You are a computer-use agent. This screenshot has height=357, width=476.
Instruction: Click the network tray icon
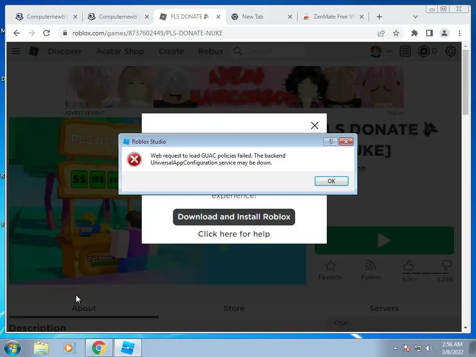[x=418, y=348]
